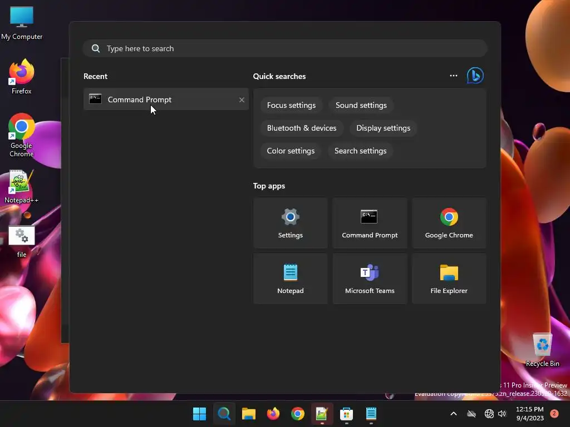Screen dimensions: 570x427
Task: Open Firefox from taskbar
Action: tap(273, 414)
